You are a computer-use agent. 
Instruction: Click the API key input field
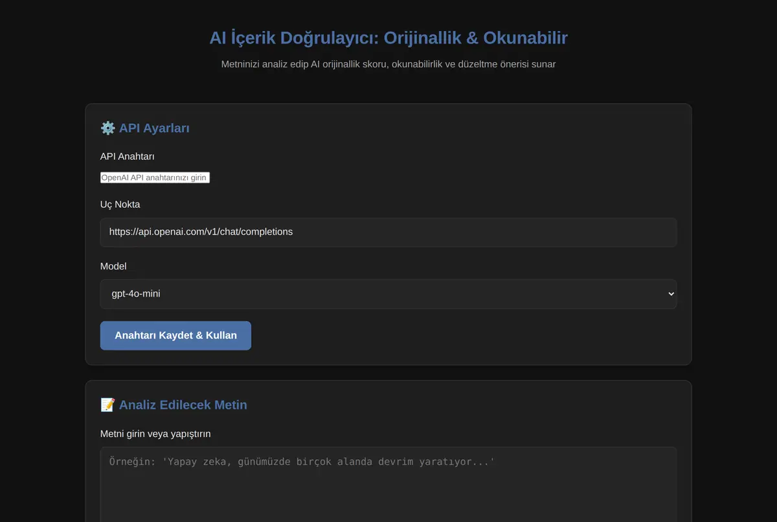(155, 177)
